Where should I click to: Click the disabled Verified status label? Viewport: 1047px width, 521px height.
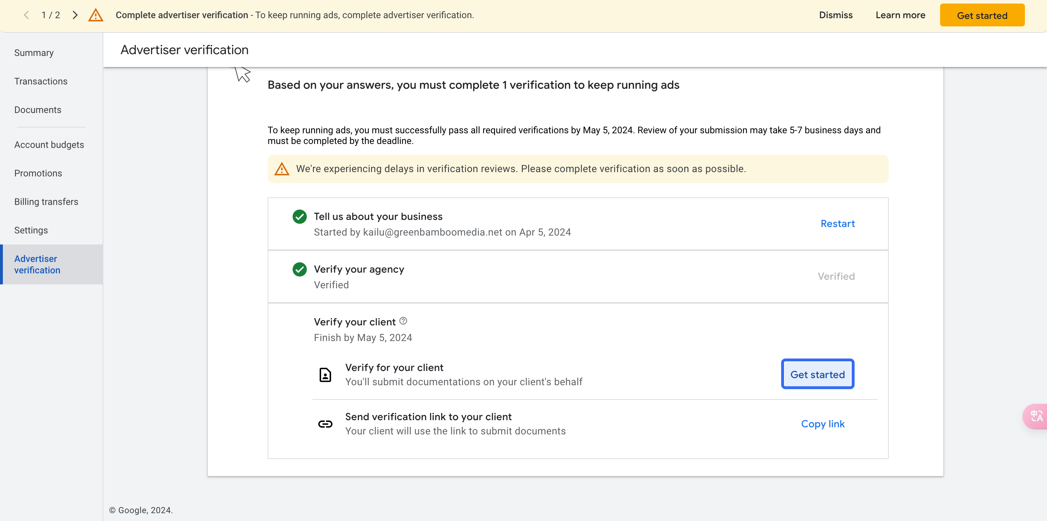(x=836, y=276)
